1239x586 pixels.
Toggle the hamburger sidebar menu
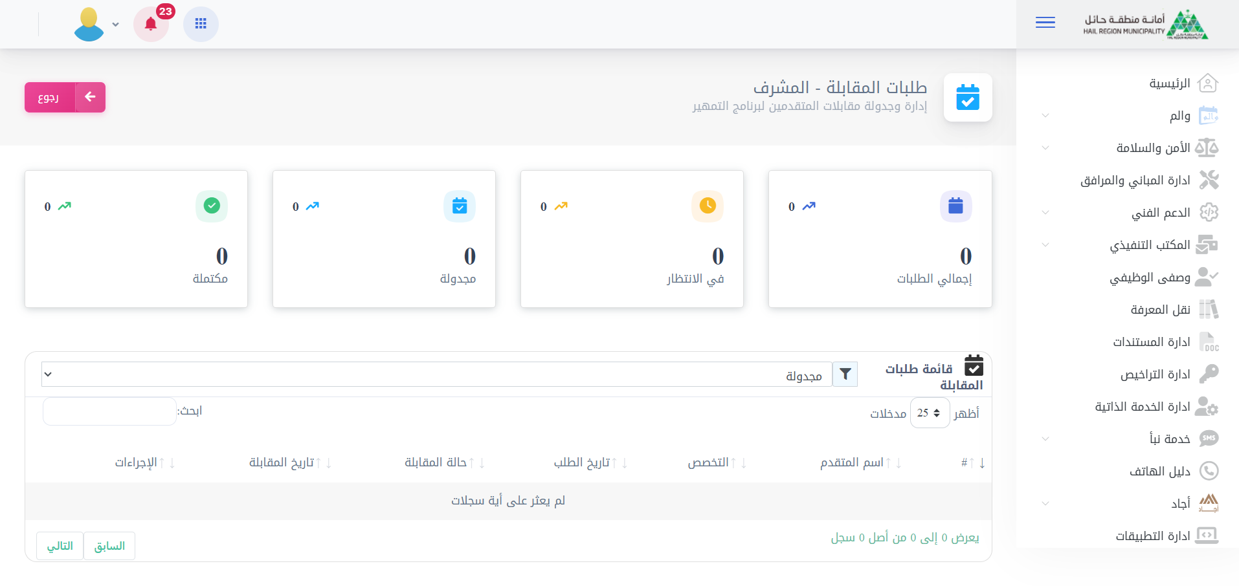point(1045,23)
